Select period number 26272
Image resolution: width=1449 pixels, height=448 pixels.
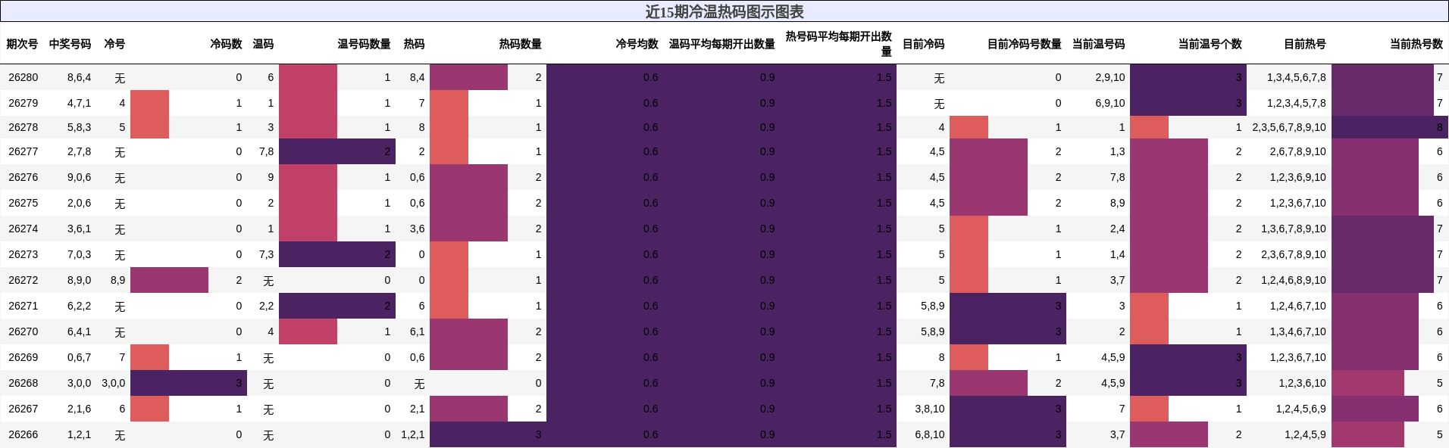click(x=23, y=280)
